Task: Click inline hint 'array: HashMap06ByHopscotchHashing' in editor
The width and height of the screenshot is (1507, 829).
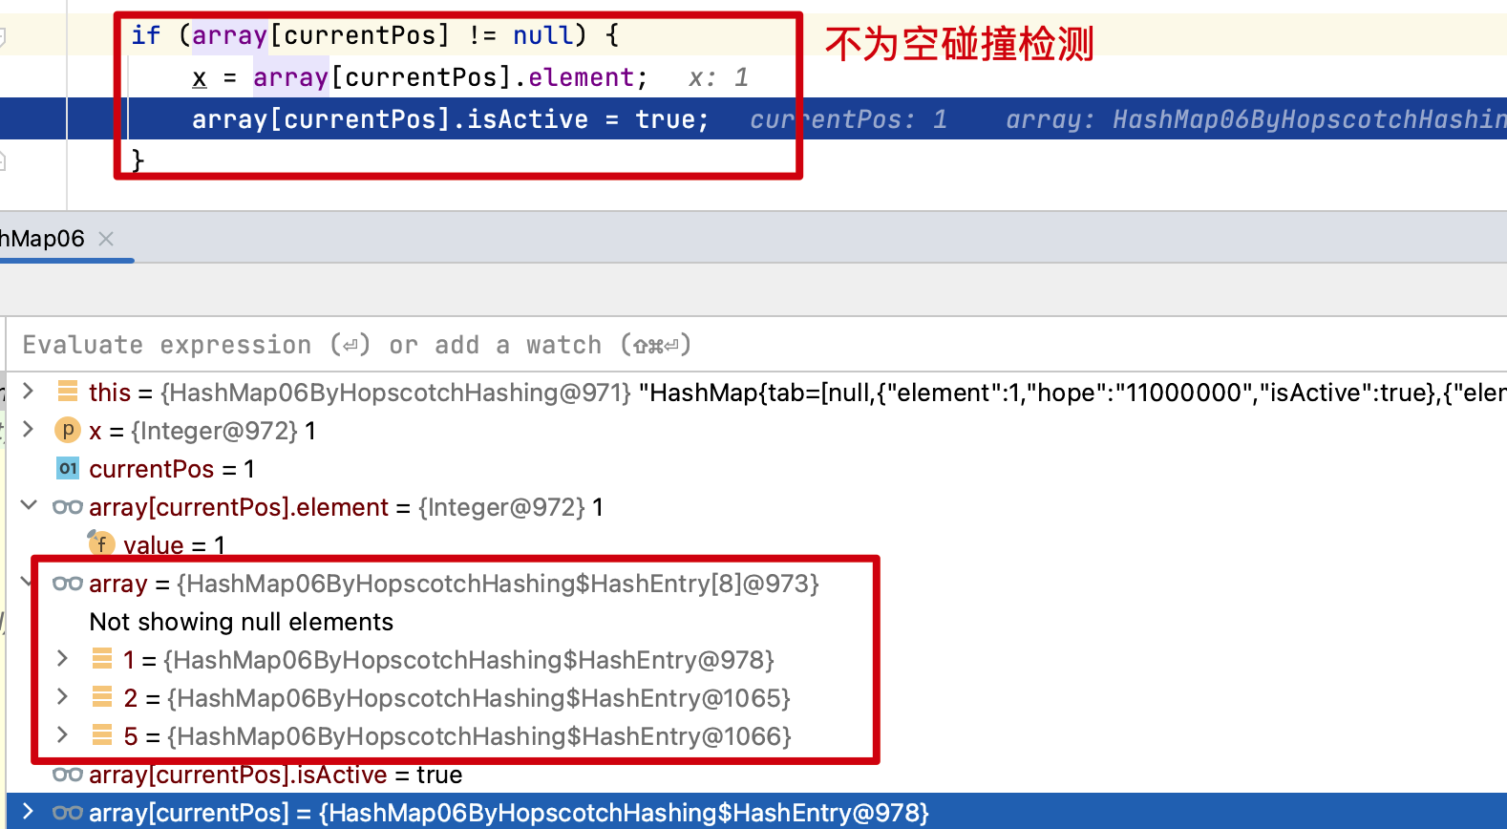Action: pyautogui.click(x=1256, y=119)
